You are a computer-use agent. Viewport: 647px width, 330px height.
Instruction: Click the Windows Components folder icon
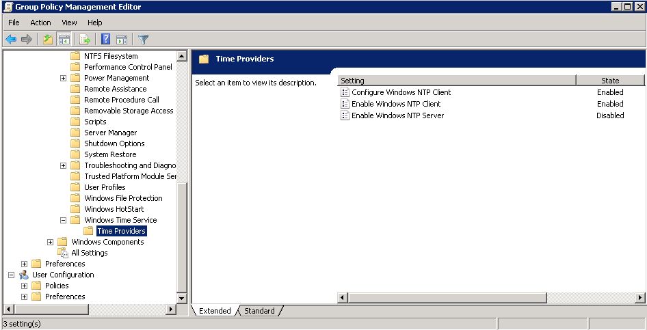coord(62,242)
